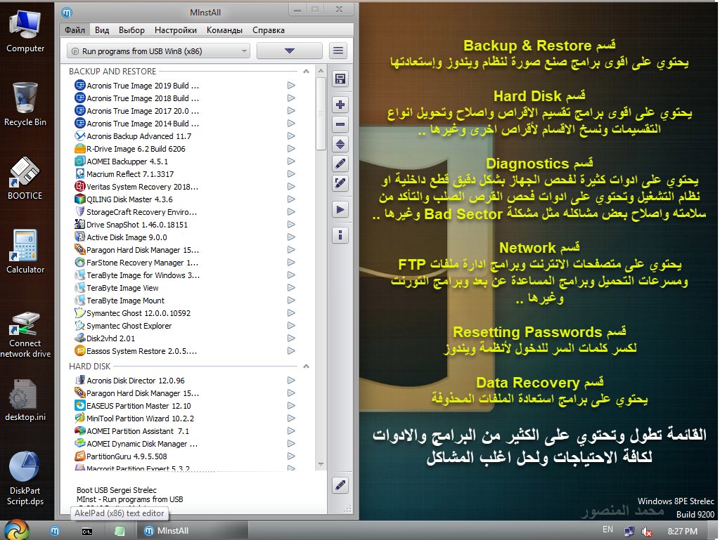Click the pencil button beside description panel
Viewport: 720px width, 540px height.
click(x=340, y=485)
